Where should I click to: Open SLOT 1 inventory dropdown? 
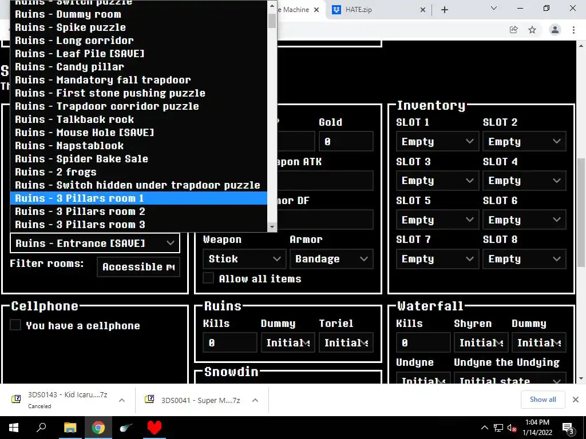pyautogui.click(x=437, y=142)
